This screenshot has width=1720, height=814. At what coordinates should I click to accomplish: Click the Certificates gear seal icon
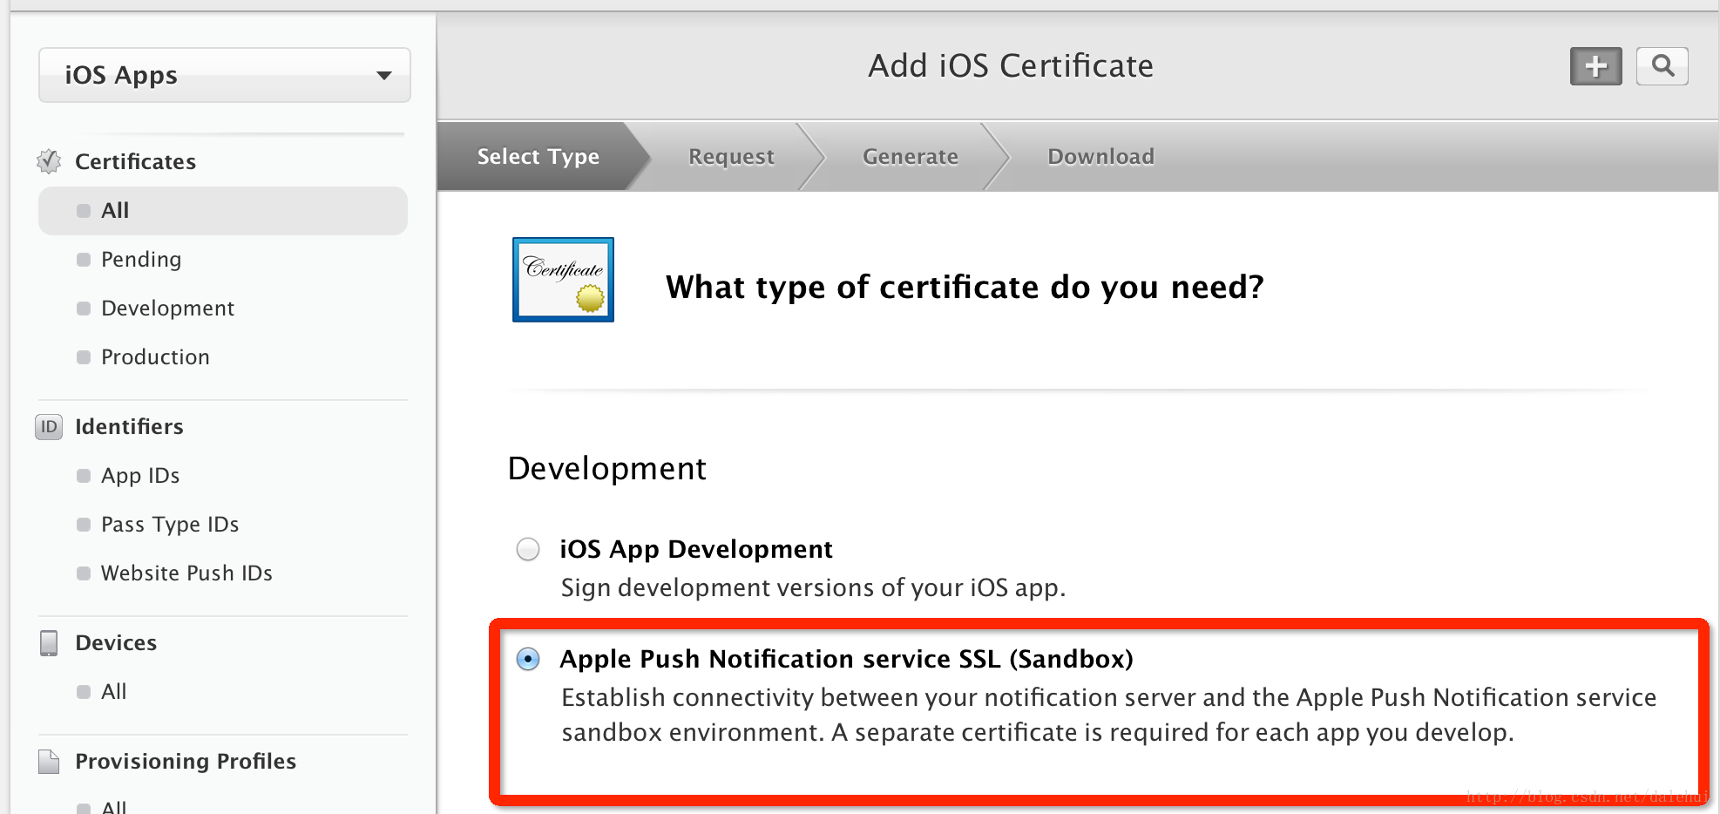coord(49,161)
